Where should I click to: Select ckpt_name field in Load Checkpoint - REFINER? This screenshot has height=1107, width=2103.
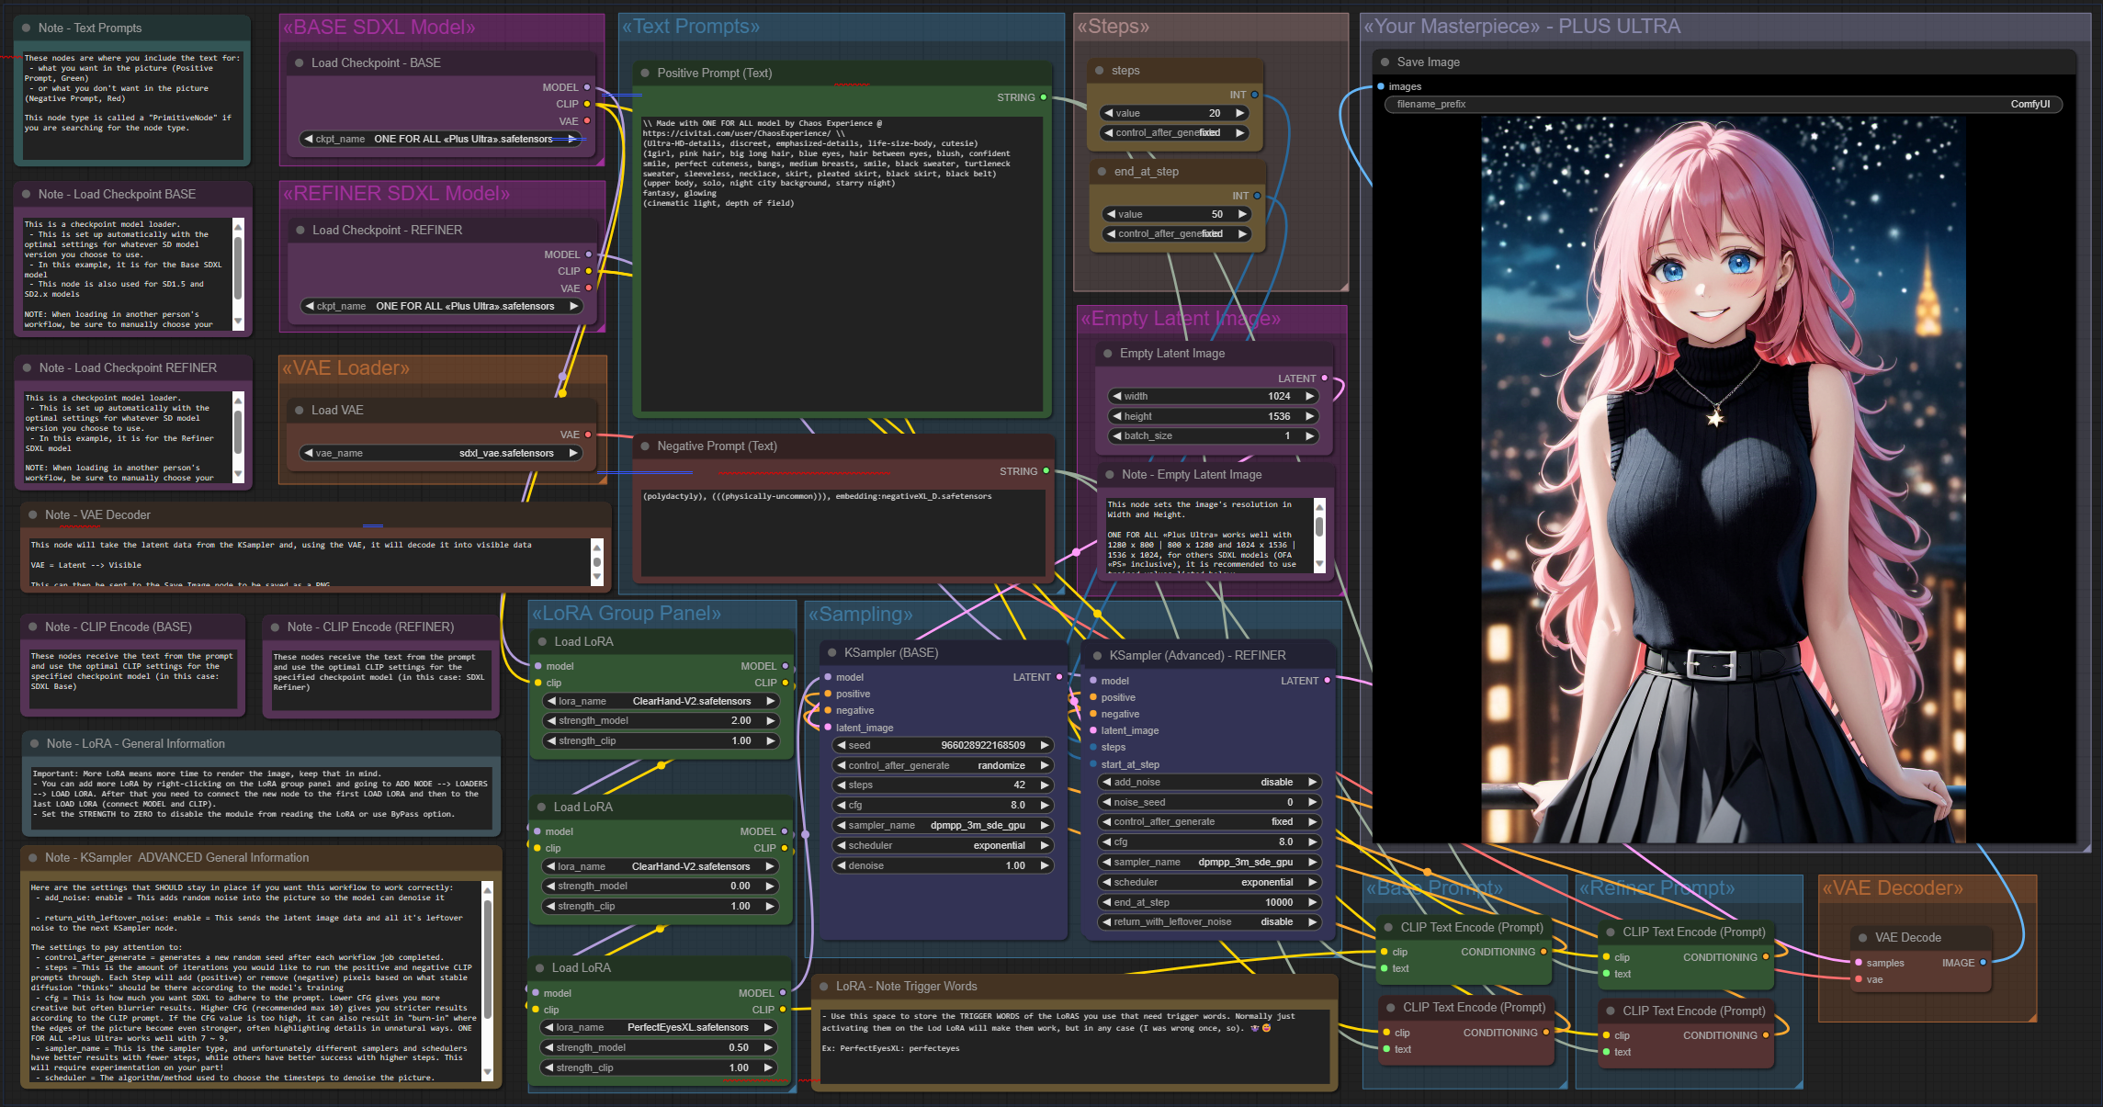(x=441, y=306)
